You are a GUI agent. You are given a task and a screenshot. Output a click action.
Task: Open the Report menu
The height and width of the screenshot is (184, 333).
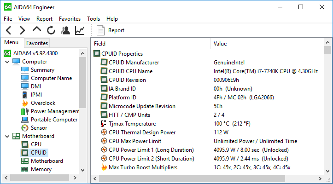click(x=44, y=19)
